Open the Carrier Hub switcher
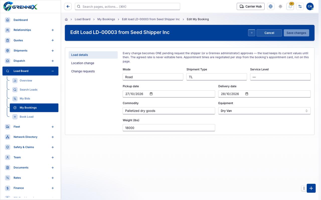This screenshot has height=200, width=321. [x=251, y=6]
